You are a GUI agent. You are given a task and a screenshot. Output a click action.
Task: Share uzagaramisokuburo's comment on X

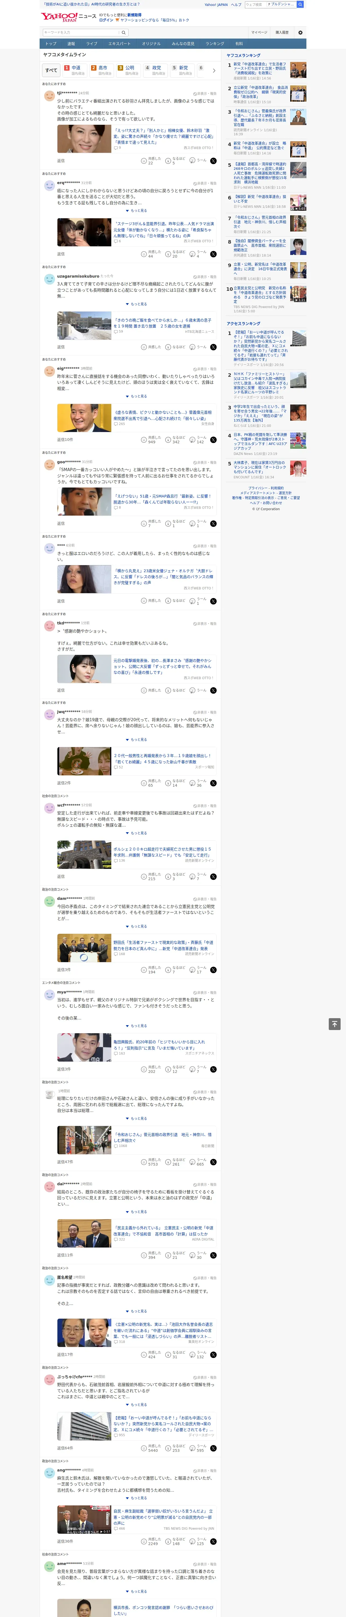(213, 347)
